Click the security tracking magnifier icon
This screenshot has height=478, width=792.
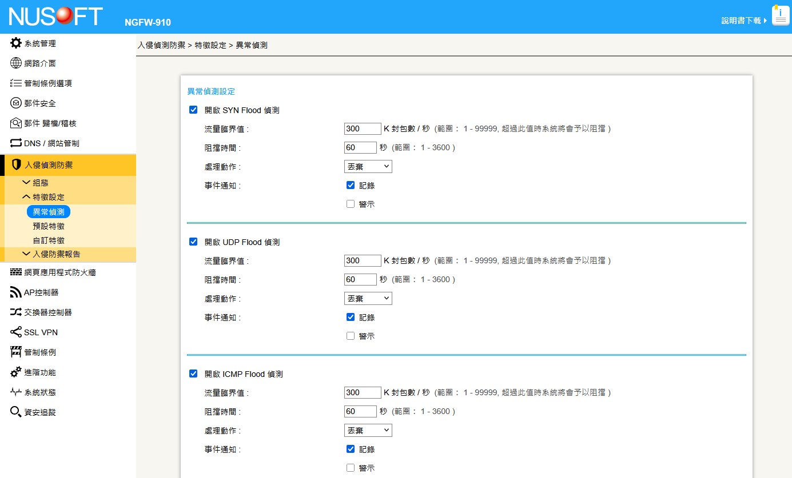[x=16, y=412]
